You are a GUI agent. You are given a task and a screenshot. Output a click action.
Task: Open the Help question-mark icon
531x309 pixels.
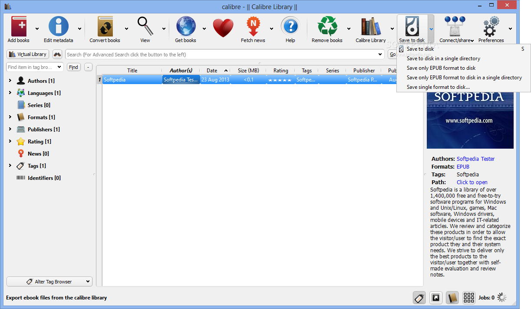[x=290, y=27]
